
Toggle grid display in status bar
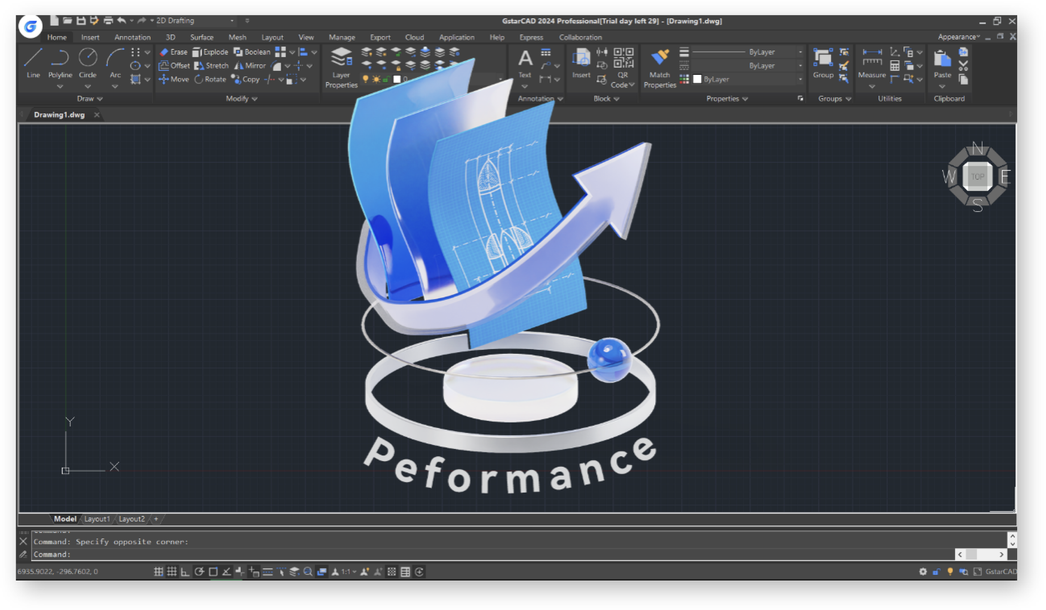pos(172,572)
